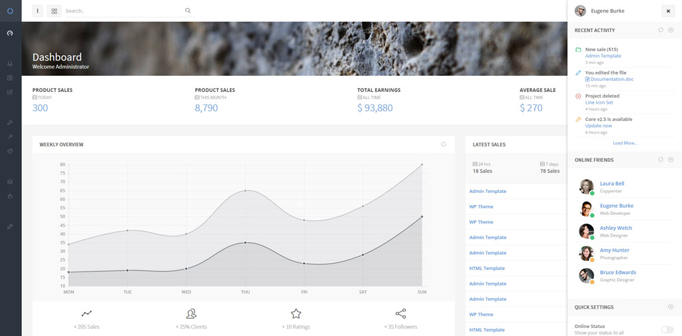
Task: Refresh the Recent Activity block
Action: click(661, 30)
